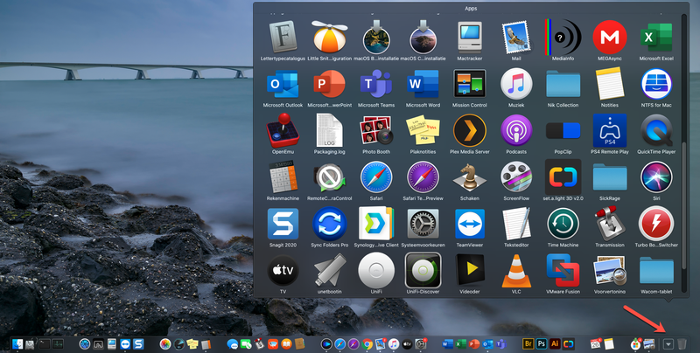Launch Snagit 2020
The width and height of the screenshot is (700, 353).
[x=283, y=225]
